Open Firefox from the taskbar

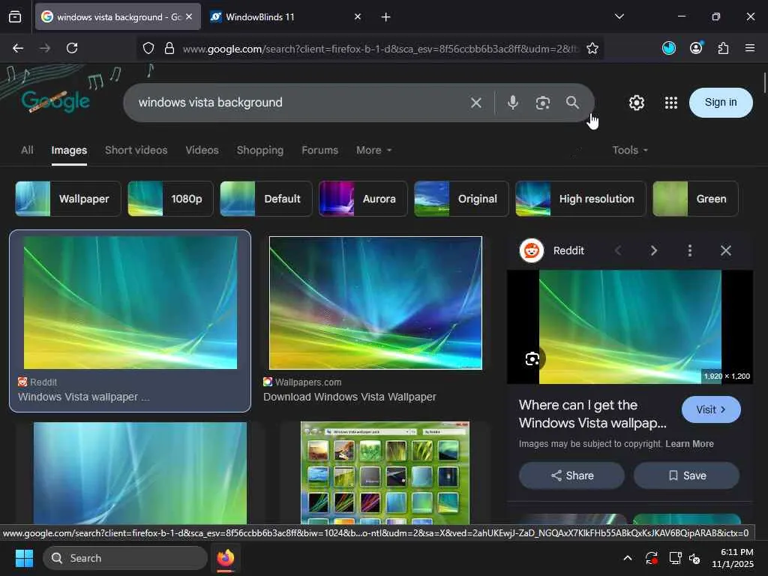pos(225,558)
